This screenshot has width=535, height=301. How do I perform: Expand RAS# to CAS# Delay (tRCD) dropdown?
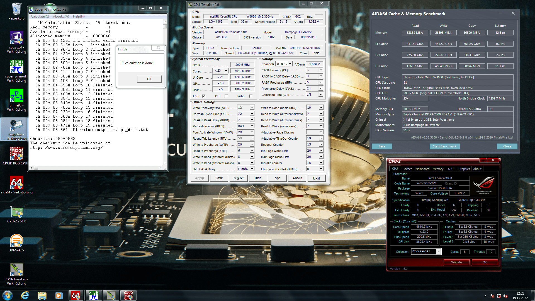click(321, 76)
